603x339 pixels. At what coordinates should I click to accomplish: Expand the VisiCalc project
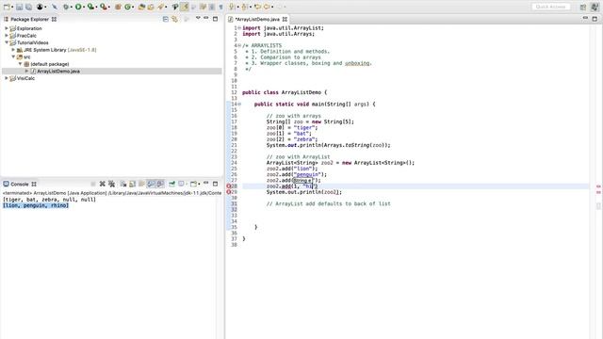(x=7, y=78)
